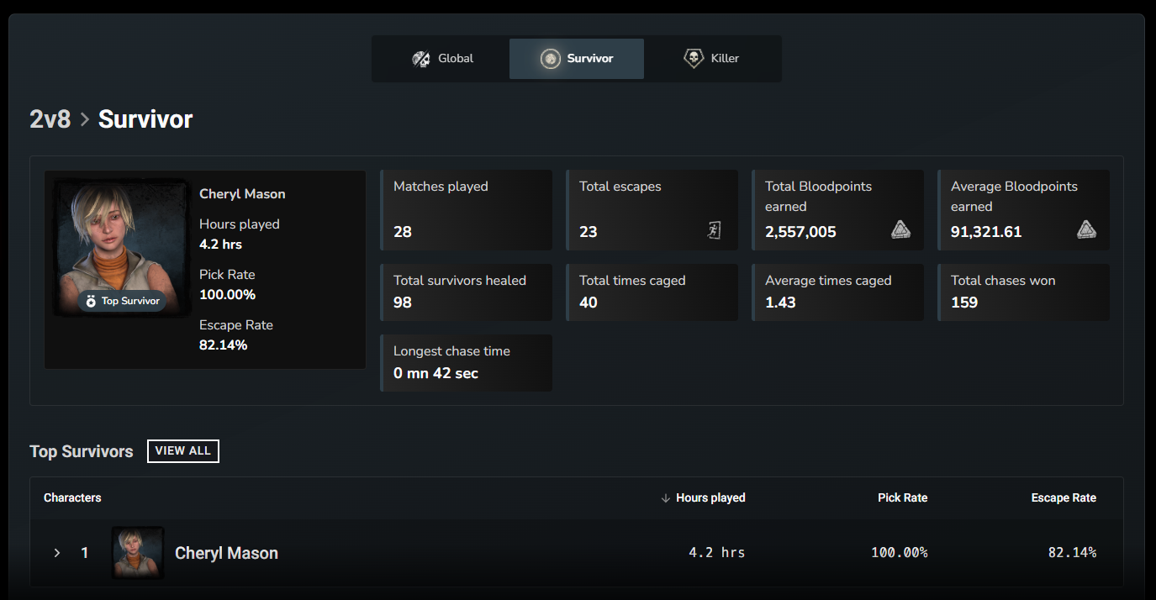1156x600 pixels.
Task: Click Longest chase time 0 mn 42 sec
Action: click(x=435, y=373)
